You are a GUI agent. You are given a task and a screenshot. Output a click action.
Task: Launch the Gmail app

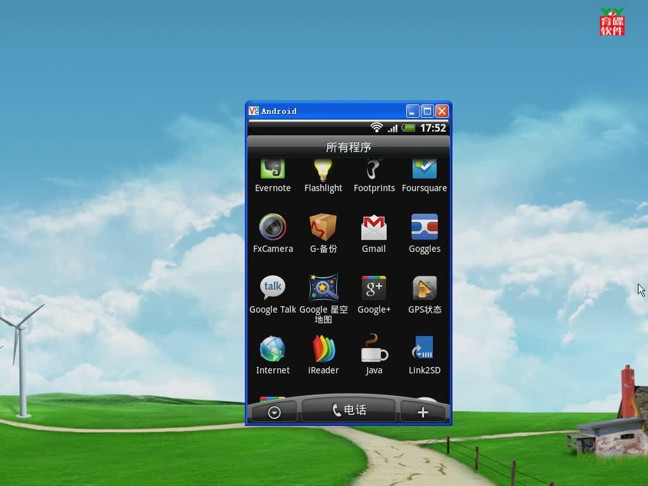(x=373, y=233)
